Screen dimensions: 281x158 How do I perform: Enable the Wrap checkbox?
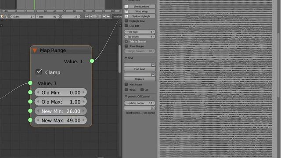(x=126, y=90)
